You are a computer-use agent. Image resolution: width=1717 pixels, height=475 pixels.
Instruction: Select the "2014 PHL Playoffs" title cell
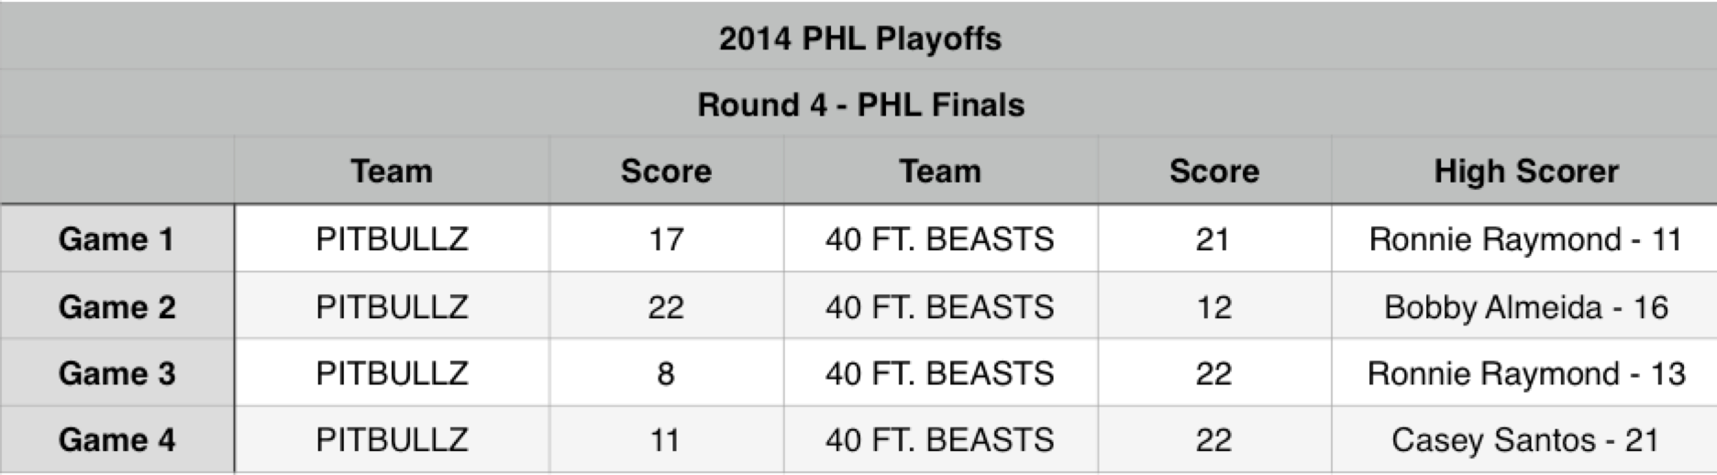[x=859, y=39]
